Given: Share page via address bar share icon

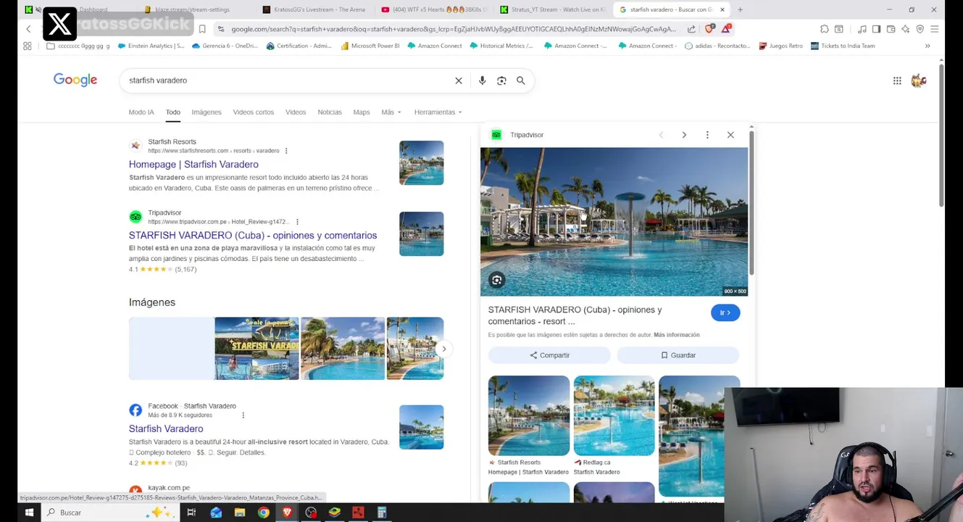Looking at the screenshot, I should point(691,29).
